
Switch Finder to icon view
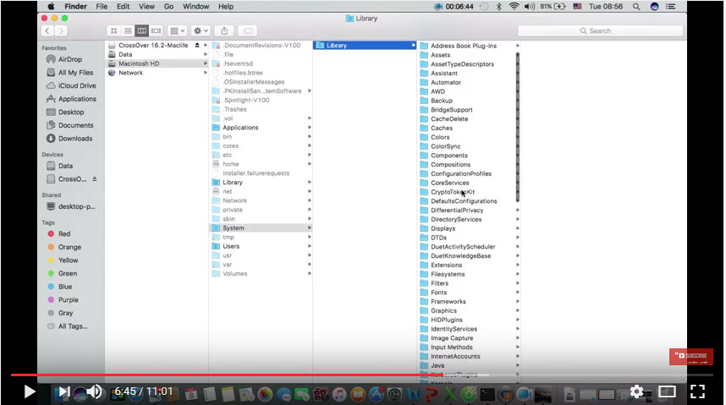point(114,30)
